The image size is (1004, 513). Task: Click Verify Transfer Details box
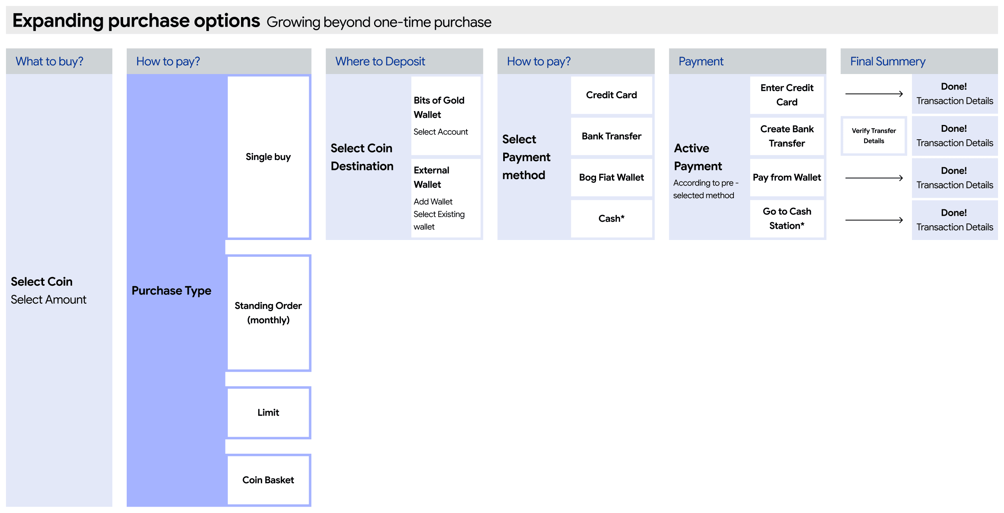874,136
